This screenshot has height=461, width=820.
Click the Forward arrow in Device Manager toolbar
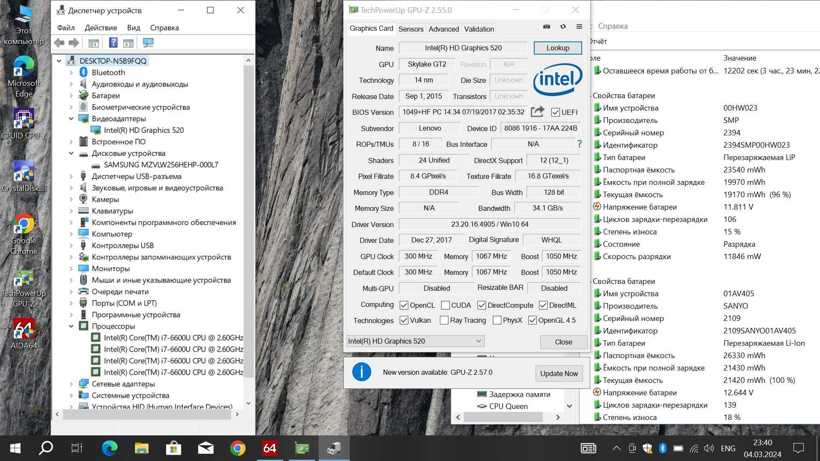click(x=74, y=43)
